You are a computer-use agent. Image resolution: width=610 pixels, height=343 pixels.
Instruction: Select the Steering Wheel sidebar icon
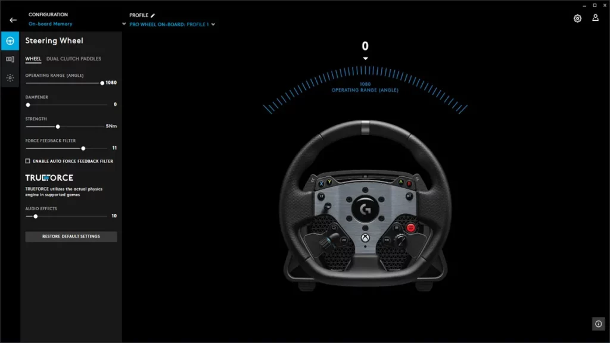click(x=9, y=41)
